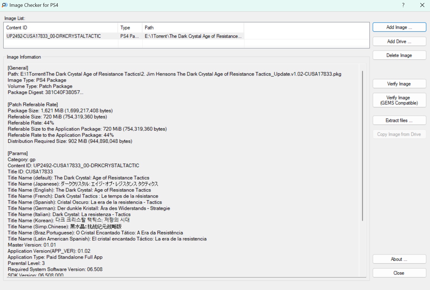Screen dimensions: 430x290
Task: Open the help question mark button
Action: click(403, 5)
